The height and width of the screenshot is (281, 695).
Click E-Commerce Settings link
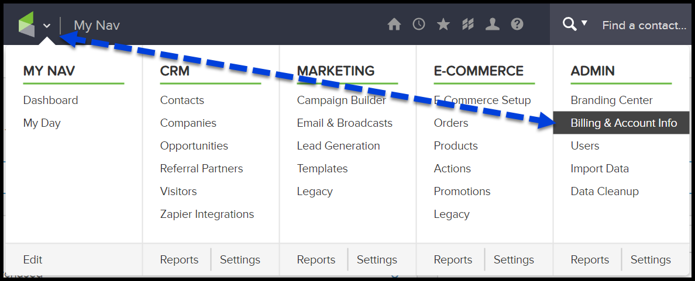pos(514,260)
